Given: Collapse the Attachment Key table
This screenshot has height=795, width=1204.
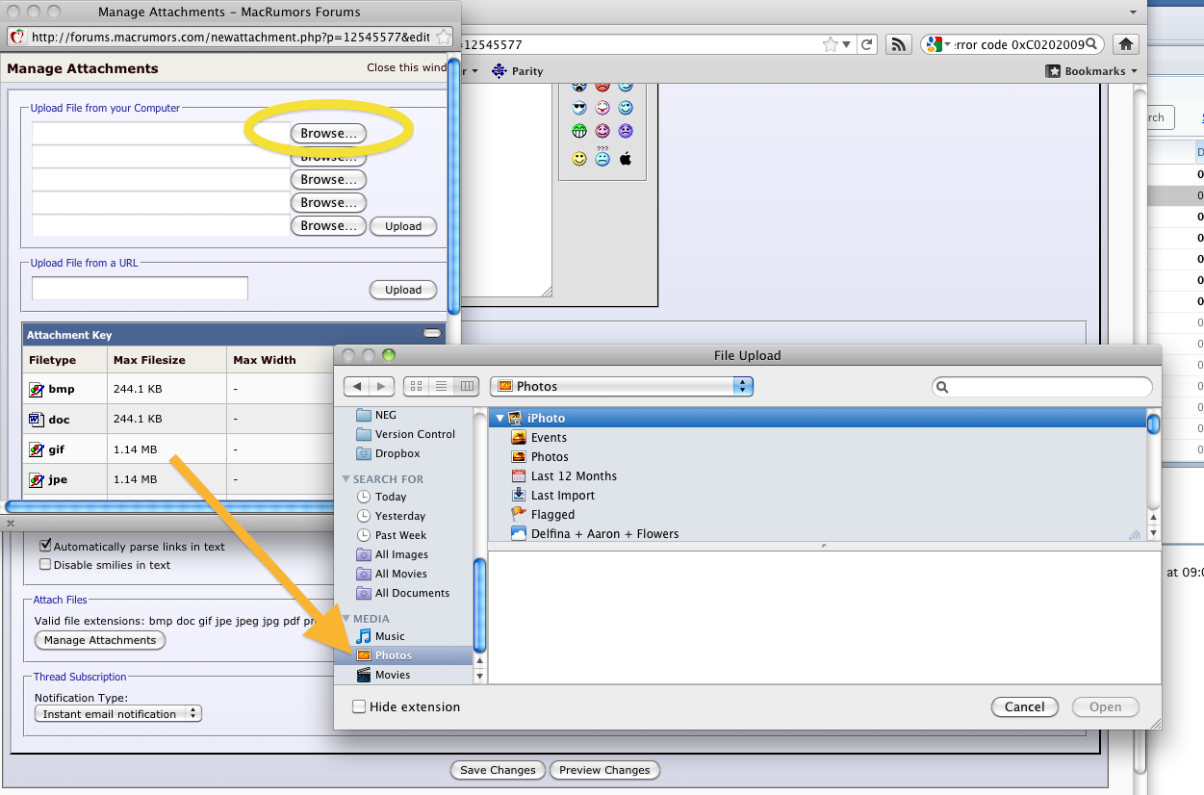Looking at the screenshot, I should 433,334.
